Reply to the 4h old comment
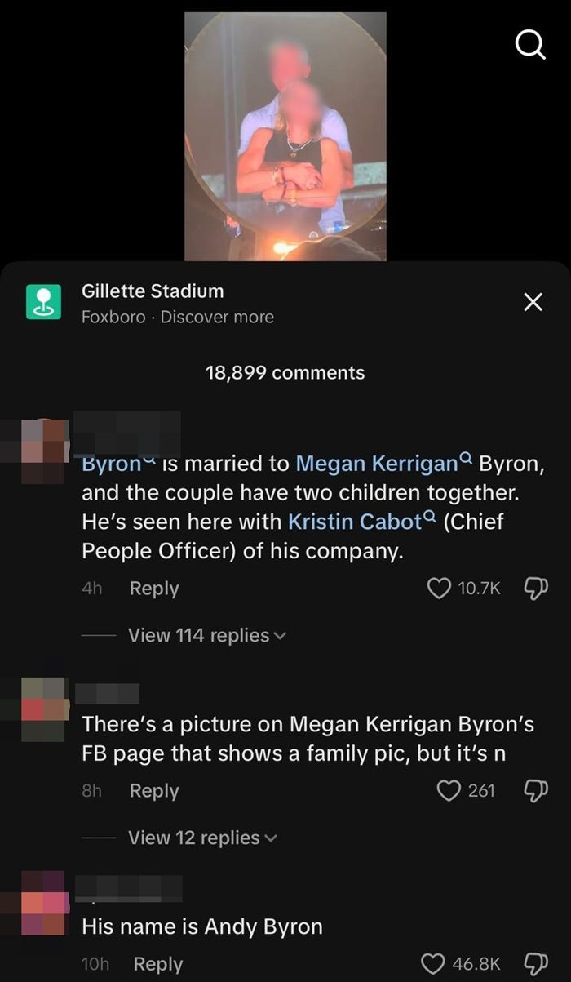 coord(154,589)
